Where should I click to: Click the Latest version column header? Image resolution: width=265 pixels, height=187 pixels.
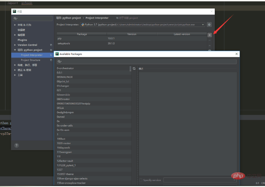182,34
